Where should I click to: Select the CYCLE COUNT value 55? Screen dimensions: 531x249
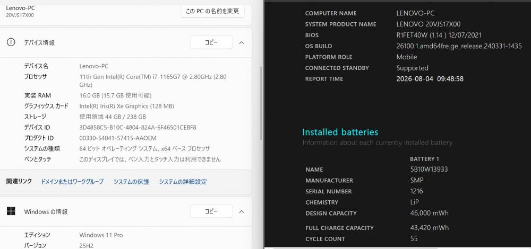click(414, 238)
